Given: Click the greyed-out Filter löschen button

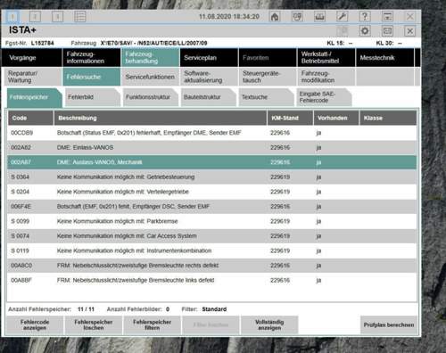Looking at the screenshot, I should point(211,324).
